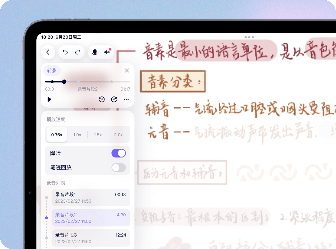Open the 转录 transcription view
The height and width of the screenshot is (249, 336).
pos(52,70)
